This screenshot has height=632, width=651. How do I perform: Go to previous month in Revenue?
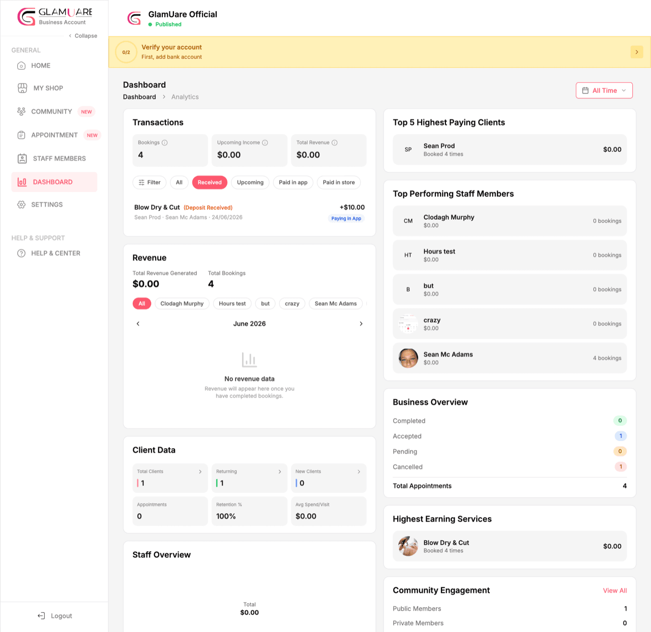[x=138, y=324]
